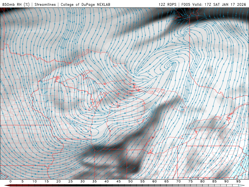Click the '30' value on the RH scale
Screen dimensions: 249x187
82,181
